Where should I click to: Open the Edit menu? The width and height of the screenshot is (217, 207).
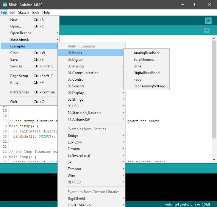click(x=12, y=12)
